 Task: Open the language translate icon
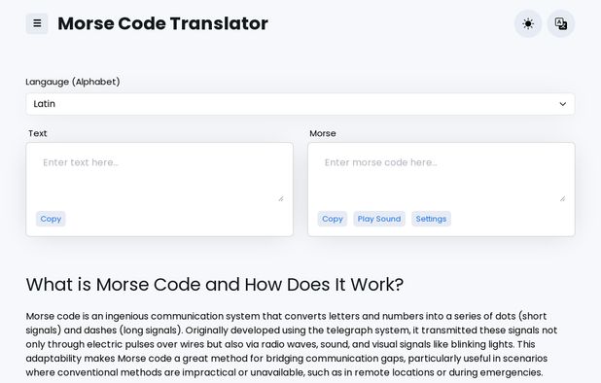[x=561, y=23]
